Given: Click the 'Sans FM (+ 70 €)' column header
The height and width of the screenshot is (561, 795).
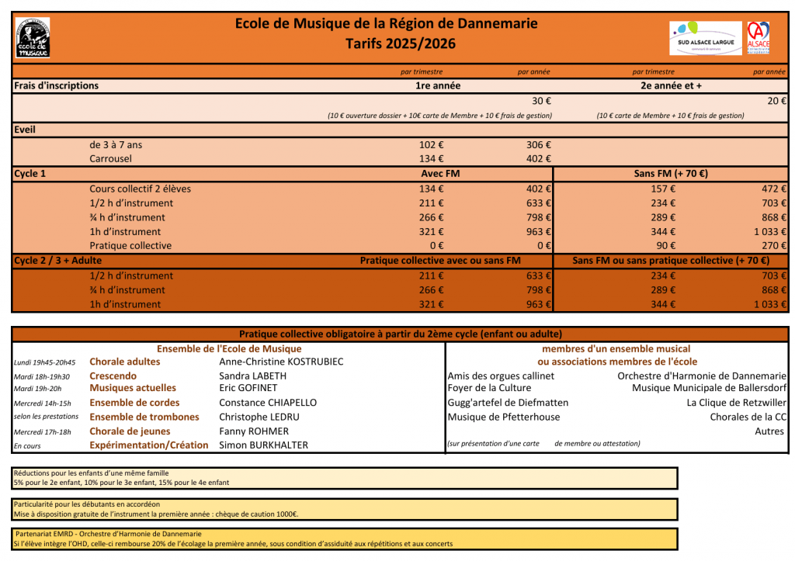Looking at the screenshot, I should [671, 174].
